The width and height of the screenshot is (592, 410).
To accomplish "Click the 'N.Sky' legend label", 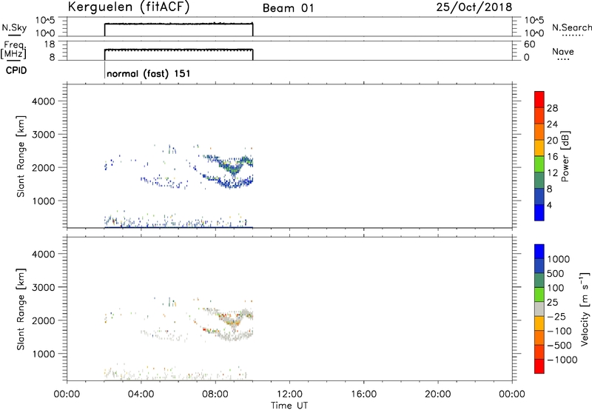I will click(x=14, y=27).
